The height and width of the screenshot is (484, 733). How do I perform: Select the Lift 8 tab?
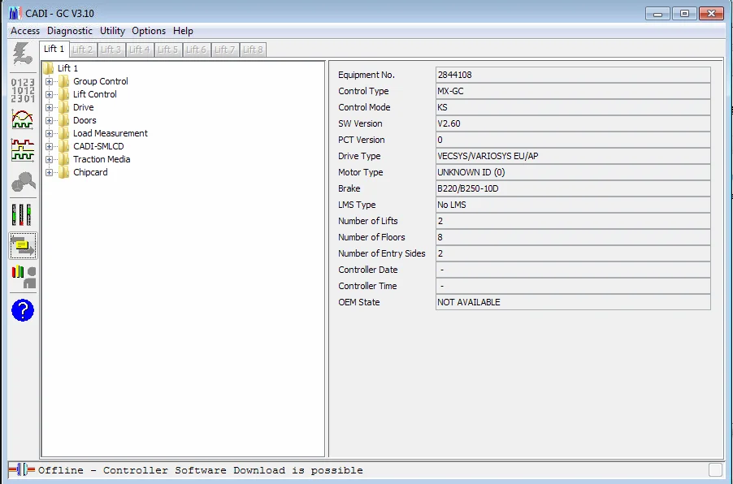[253, 50]
